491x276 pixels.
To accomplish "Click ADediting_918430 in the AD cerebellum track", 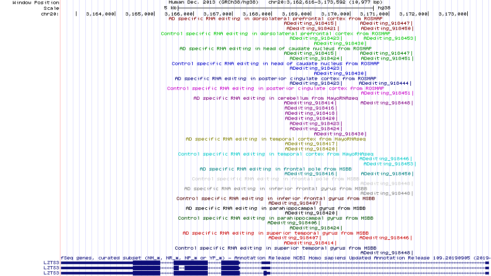I will point(340,134).
